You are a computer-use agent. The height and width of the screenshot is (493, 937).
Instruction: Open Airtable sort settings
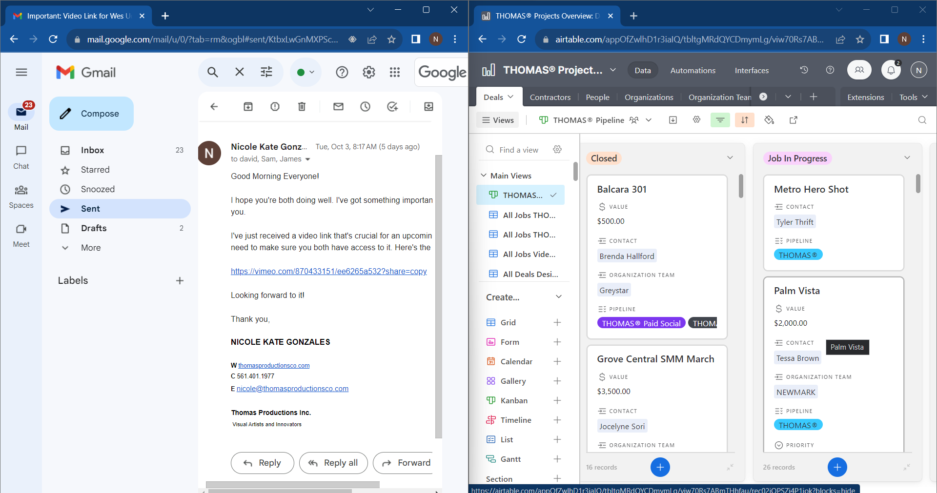(745, 120)
